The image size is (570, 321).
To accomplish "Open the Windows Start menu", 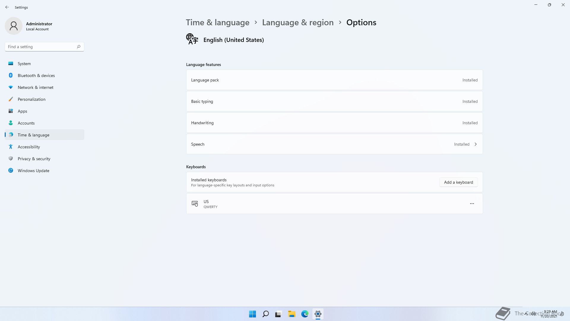I will [253, 314].
